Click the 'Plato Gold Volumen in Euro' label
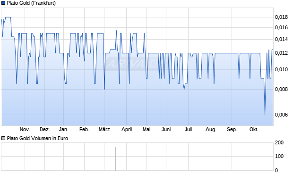 37,138
